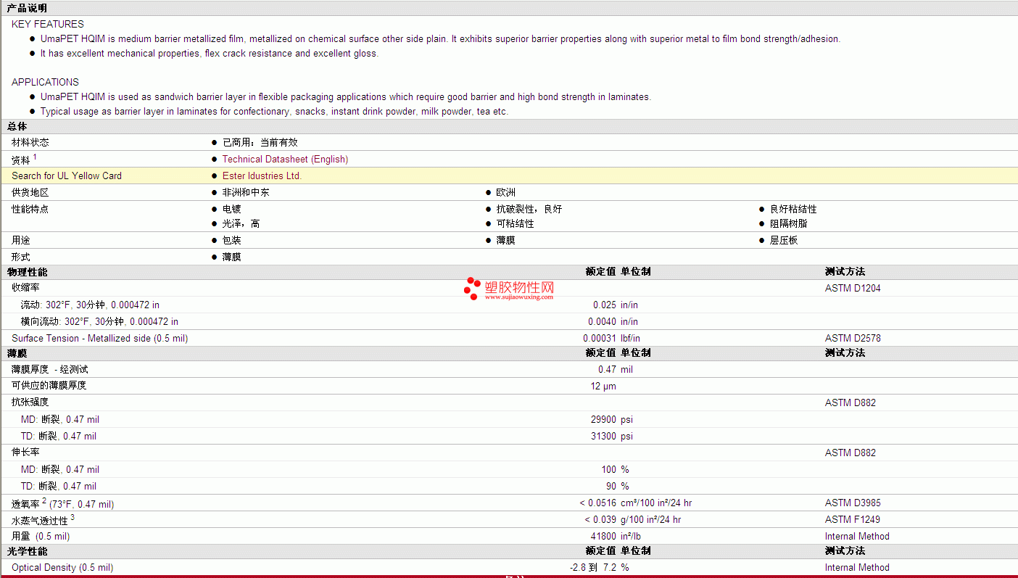Click the 测试方法 column header in 物理性能
This screenshot has height=578, width=1018.
coord(845,272)
